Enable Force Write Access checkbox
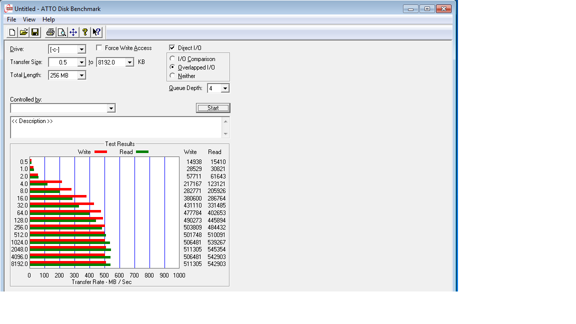The width and height of the screenshot is (576, 324). pyautogui.click(x=99, y=48)
